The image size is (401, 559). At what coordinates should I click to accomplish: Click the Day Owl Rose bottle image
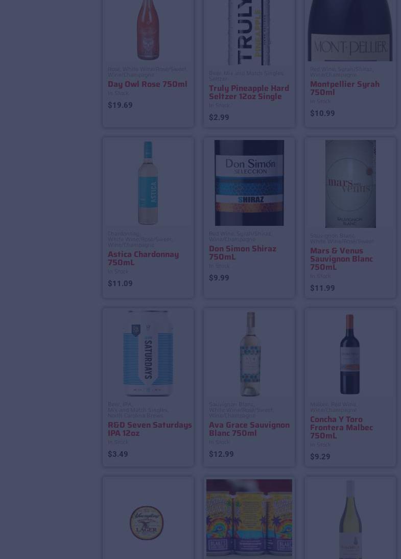[x=148, y=30]
